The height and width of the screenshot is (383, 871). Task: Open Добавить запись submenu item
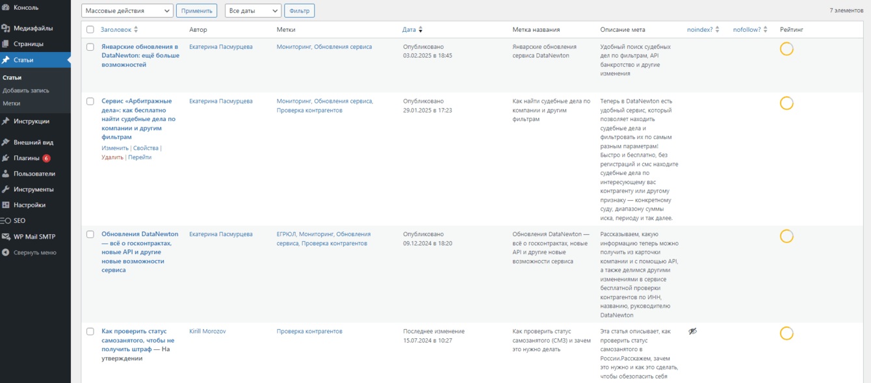click(26, 90)
